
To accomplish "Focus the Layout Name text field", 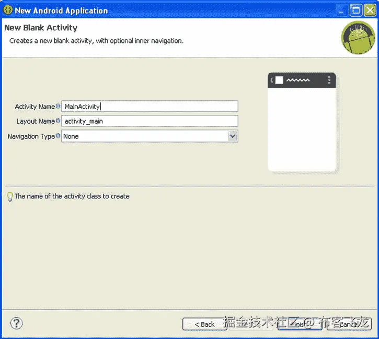I will [x=150, y=121].
